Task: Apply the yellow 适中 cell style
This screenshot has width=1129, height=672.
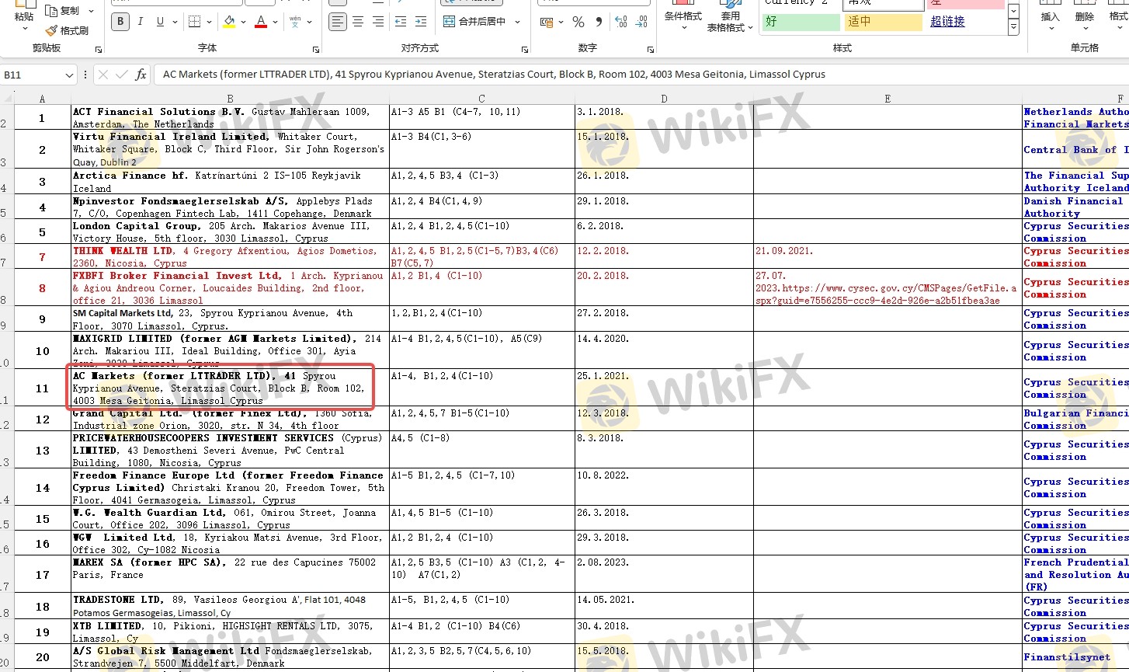Action: coord(883,22)
